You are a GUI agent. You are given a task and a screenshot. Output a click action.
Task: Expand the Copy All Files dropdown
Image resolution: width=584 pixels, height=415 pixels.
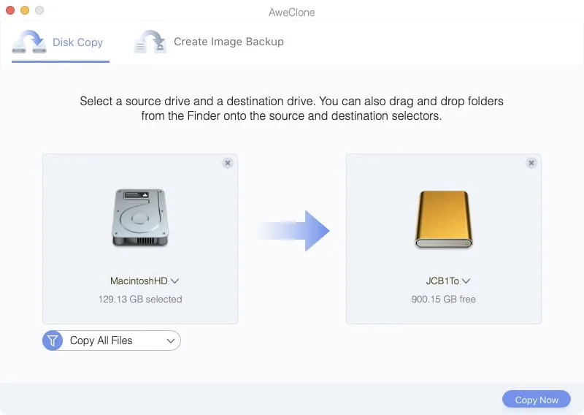(171, 340)
